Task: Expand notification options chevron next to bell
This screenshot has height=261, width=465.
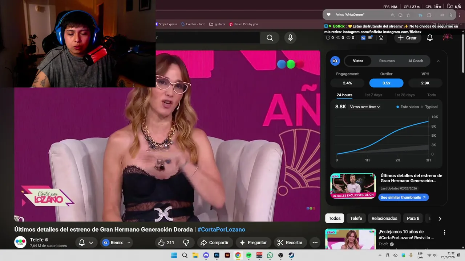Action: [x=91, y=243]
